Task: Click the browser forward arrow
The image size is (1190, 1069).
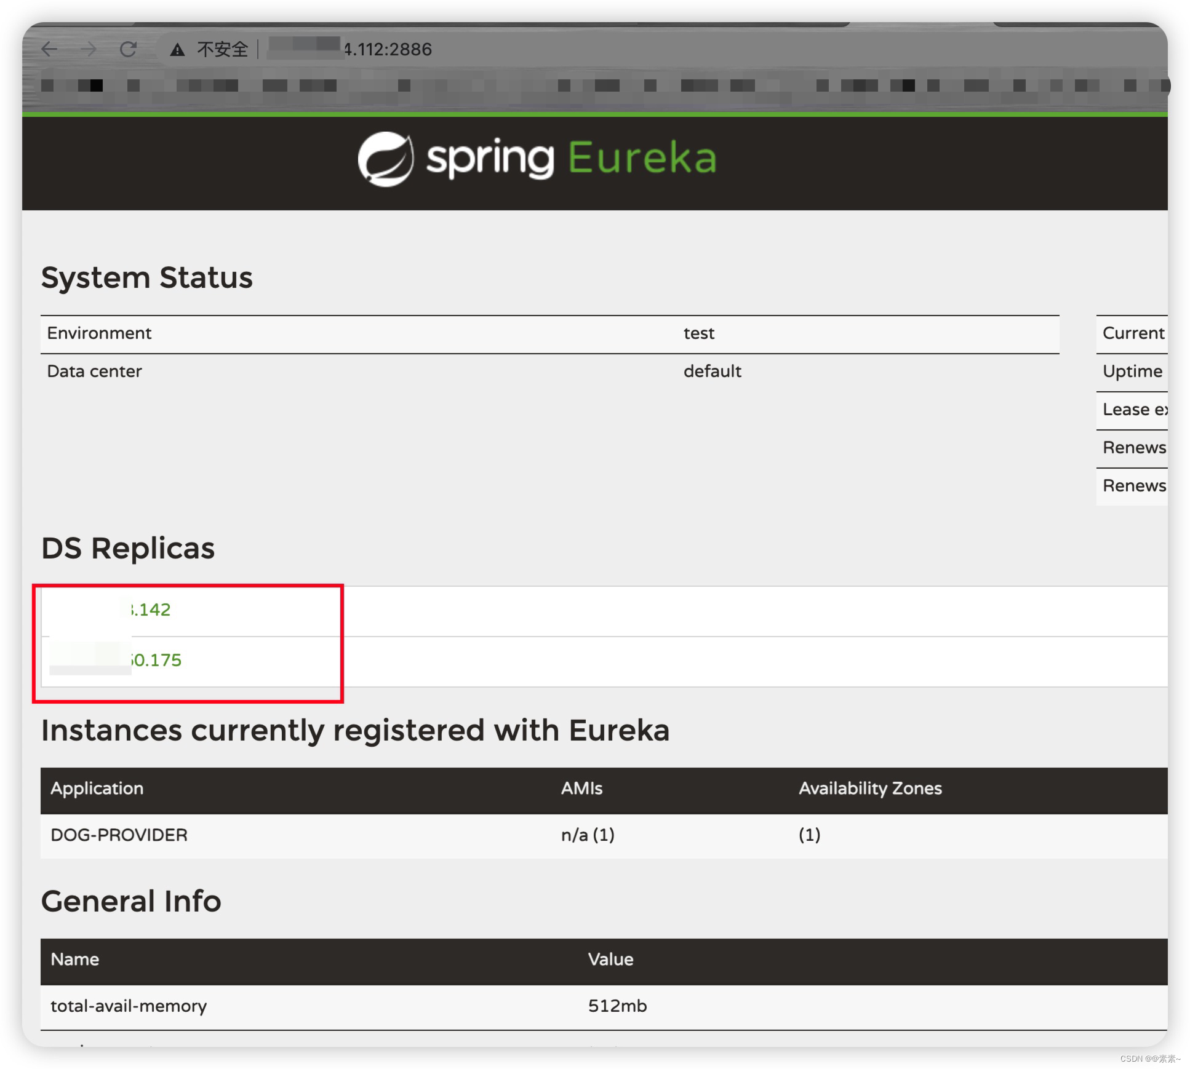Action: click(x=89, y=49)
